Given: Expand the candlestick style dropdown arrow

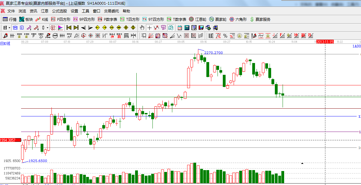Looking at the screenshot, I should click(x=47, y=28).
